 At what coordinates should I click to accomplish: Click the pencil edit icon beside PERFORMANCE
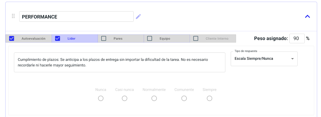pyautogui.click(x=138, y=17)
